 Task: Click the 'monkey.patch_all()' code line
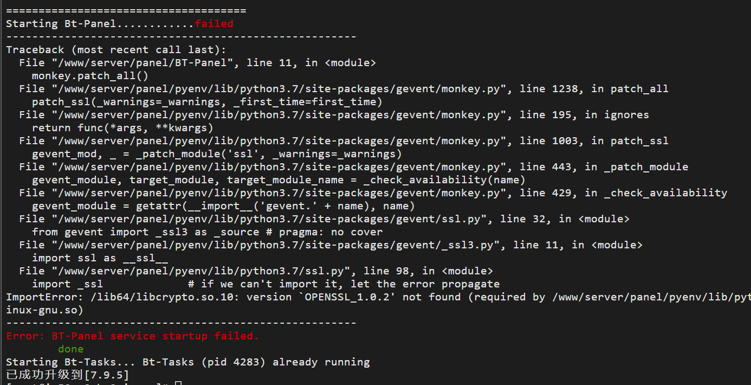pyautogui.click(x=90, y=76)
